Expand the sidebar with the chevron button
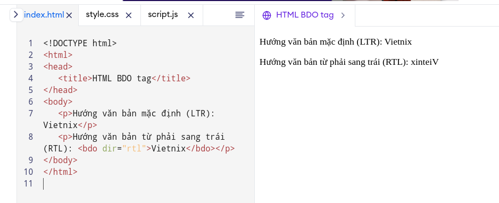Image resolution: width=499 pixels, height=203 pixels. 16,14
